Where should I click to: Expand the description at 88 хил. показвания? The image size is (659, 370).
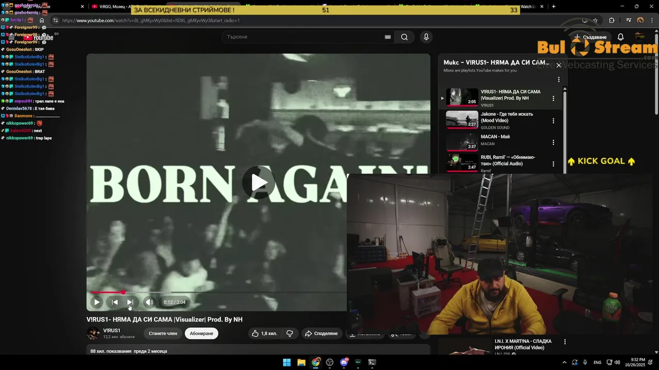point(129,351)
